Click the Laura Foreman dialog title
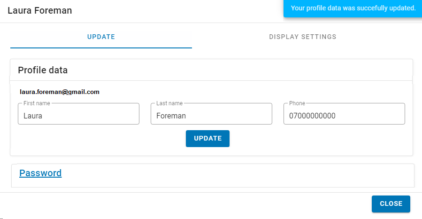The width and height of the screenshot is (422, 219). click(x=40, y=10)
